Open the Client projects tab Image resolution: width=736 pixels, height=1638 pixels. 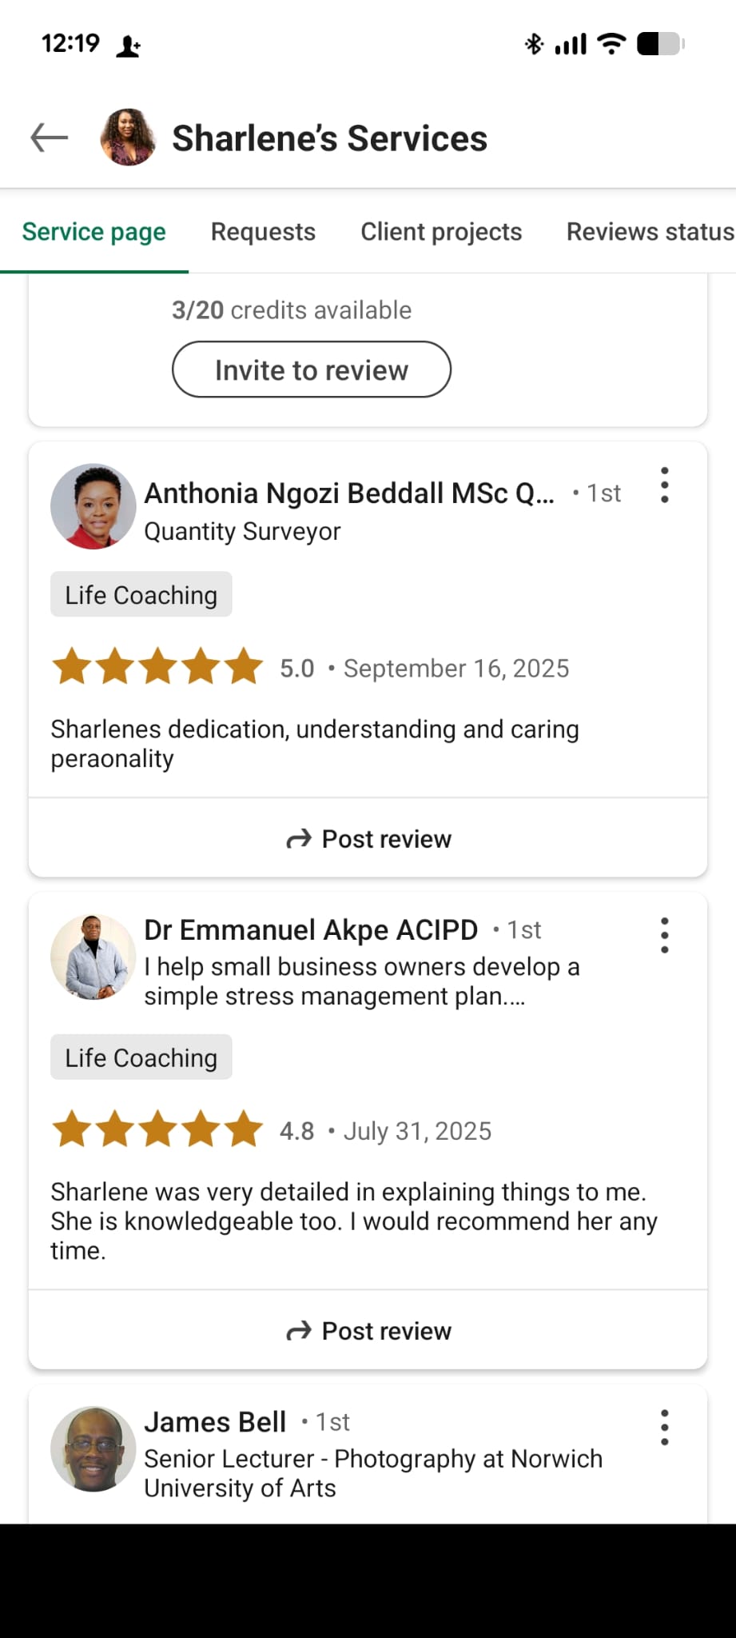tap(441, 232)
